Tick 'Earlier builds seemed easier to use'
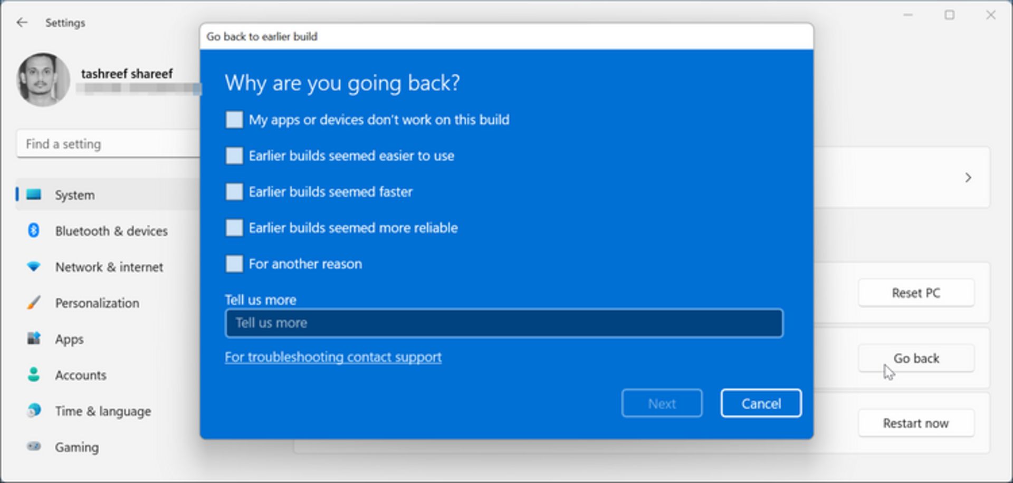 click(x=234, y=156)
